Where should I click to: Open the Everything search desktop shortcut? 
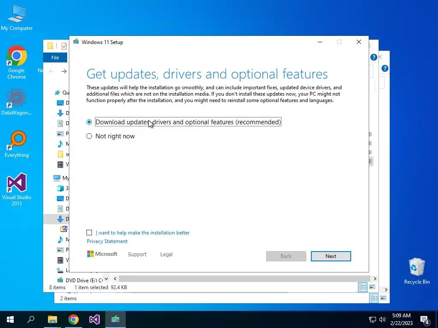pos(17,144)
